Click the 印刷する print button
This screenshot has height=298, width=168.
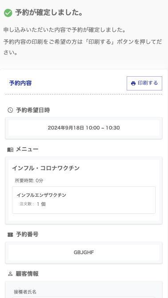pos(144,83)
